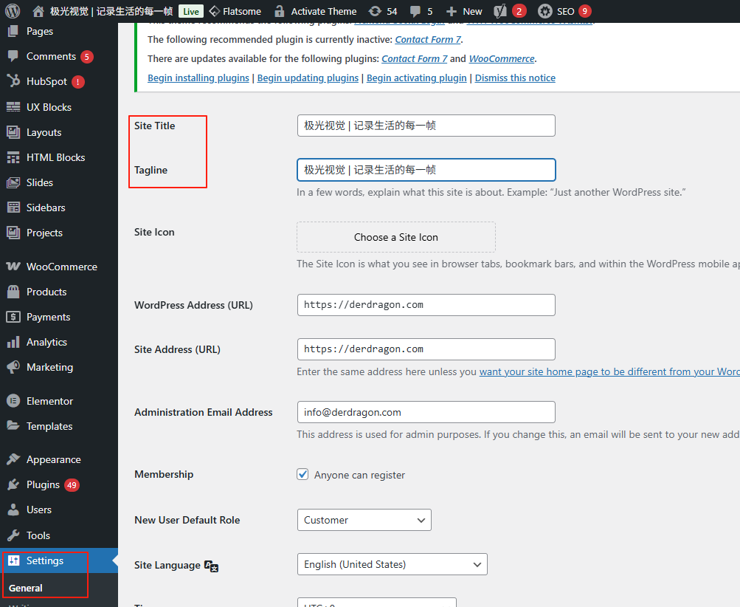Viewport: 740px width, 607px height.
Task: Click the Choose a Site Icon button
Action: click(x=395, y=237)
